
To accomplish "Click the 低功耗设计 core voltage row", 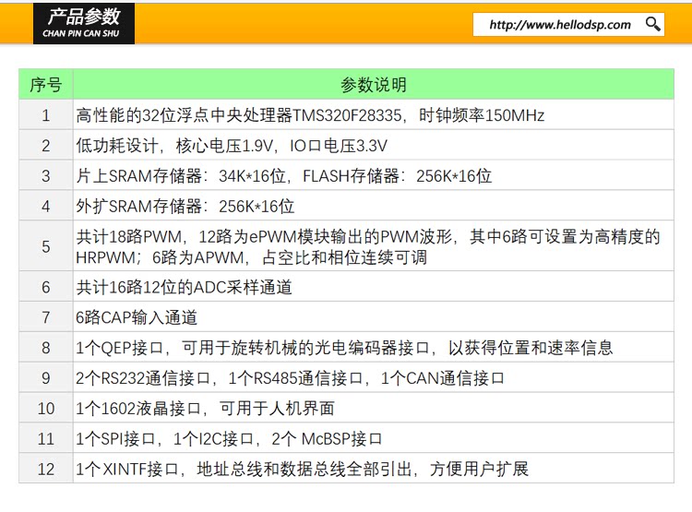I will click(x=374, y=145).
